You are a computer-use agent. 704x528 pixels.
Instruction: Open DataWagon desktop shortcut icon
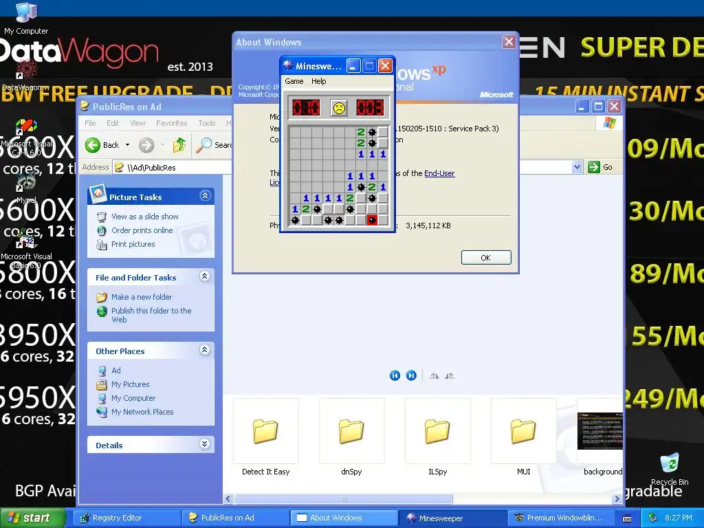point(25,74)
